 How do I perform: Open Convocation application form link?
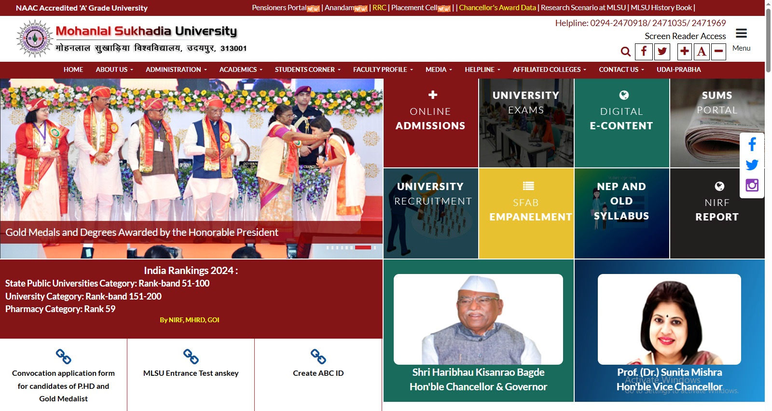pyautogui.click(x=63, y=386)
